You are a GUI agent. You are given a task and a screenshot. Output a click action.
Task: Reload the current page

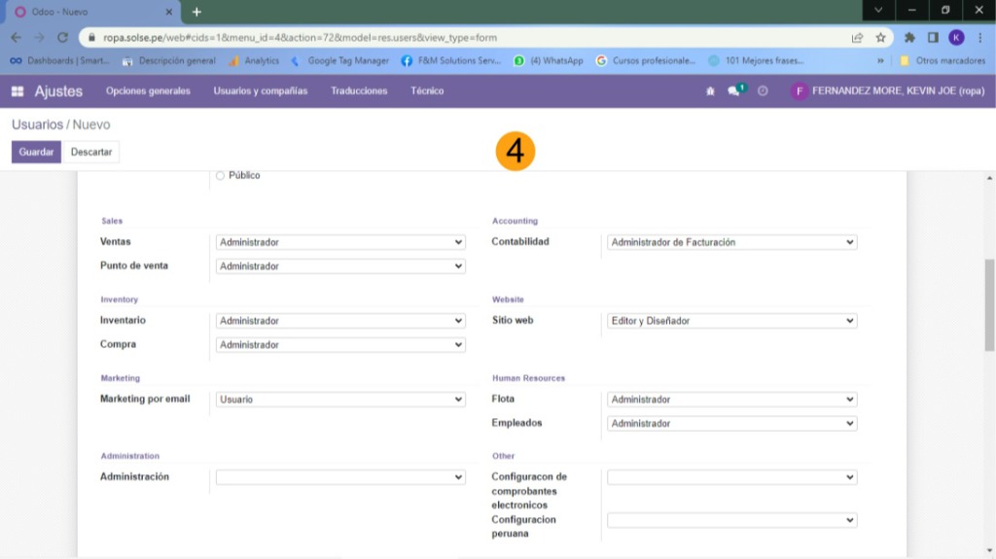62,38
